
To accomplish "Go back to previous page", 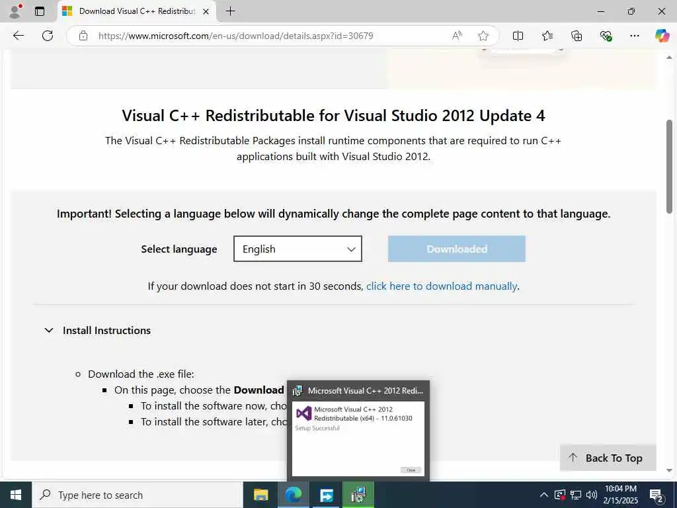I will [x=19, y=36].
